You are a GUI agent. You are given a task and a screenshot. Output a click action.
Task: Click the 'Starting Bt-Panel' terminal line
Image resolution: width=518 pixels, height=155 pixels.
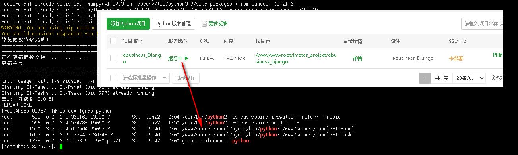pos(78,87)
